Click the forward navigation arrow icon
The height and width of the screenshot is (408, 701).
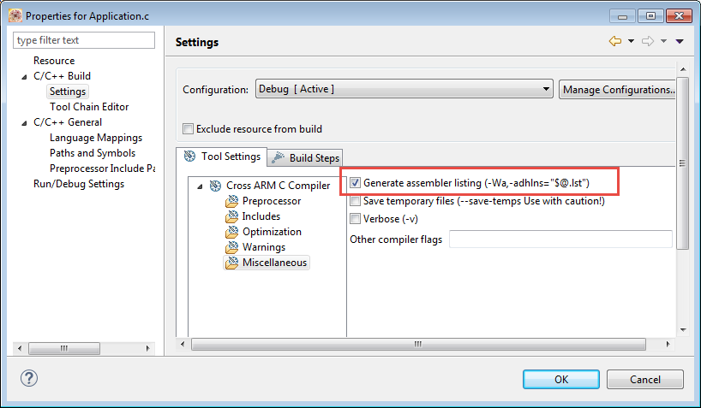[647, 41]
